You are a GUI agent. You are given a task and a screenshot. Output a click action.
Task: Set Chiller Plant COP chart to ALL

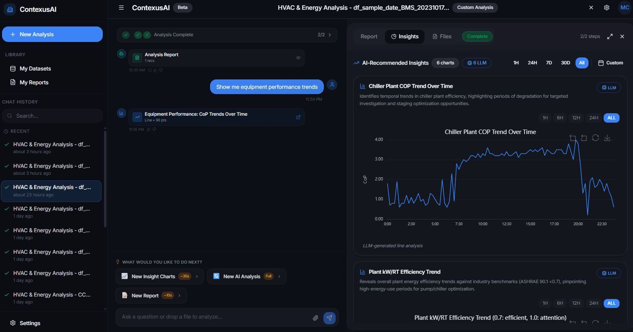[x=611, y=118]
